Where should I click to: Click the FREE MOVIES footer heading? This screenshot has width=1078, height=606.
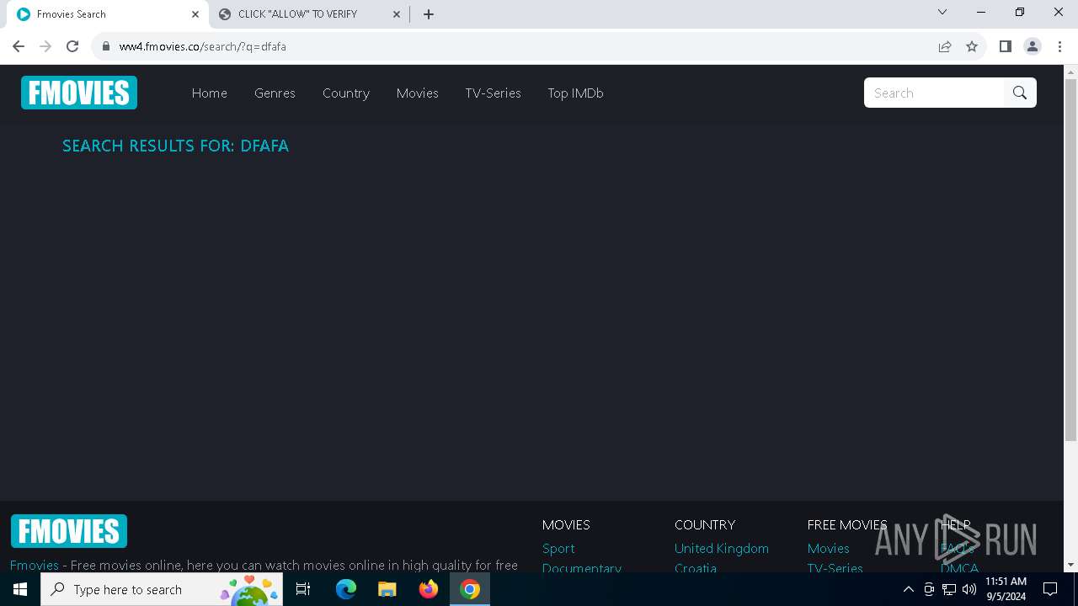pyautogui.click(x=847, y=524)
